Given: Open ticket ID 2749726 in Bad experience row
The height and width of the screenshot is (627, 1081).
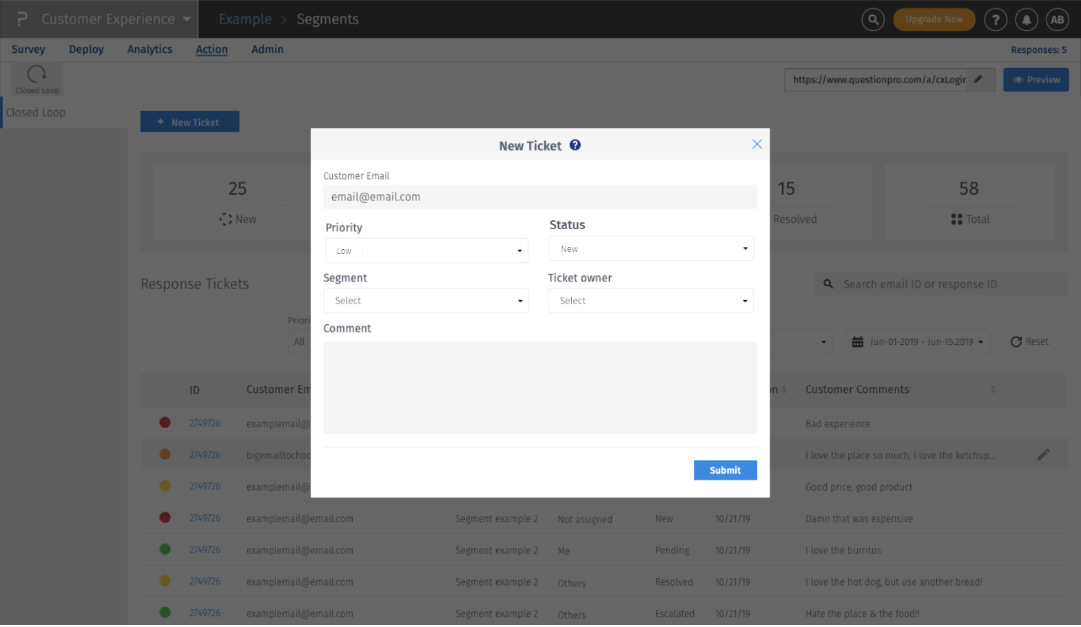Looking at the screenshot, I should point(205,423).
